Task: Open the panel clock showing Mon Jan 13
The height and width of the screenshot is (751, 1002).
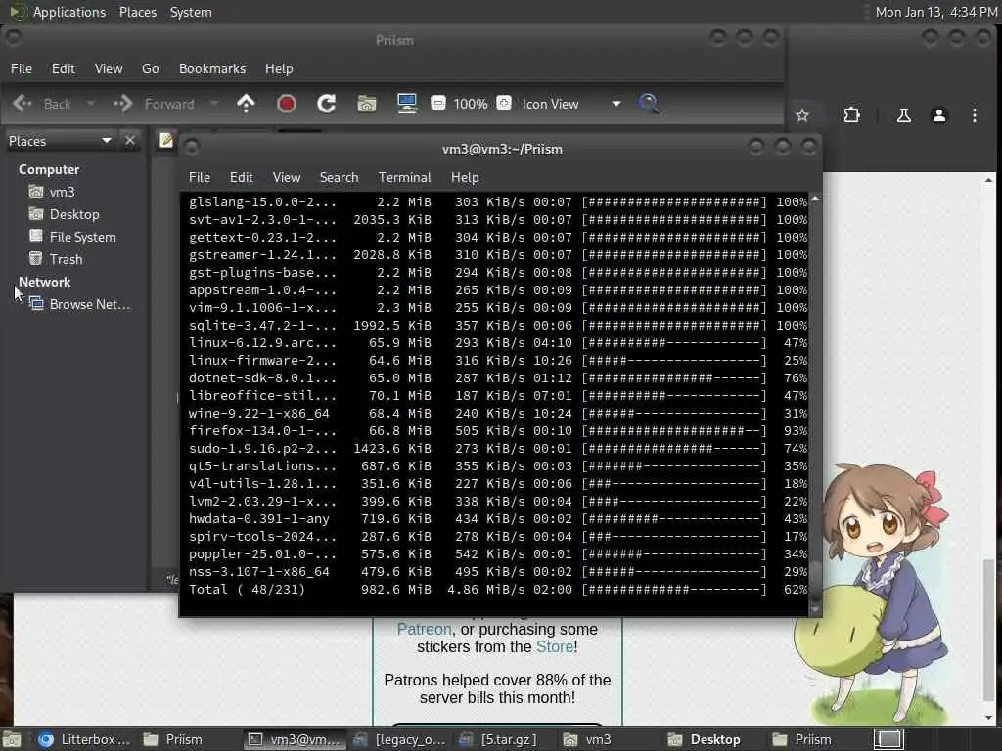Action: click(936, 12)
